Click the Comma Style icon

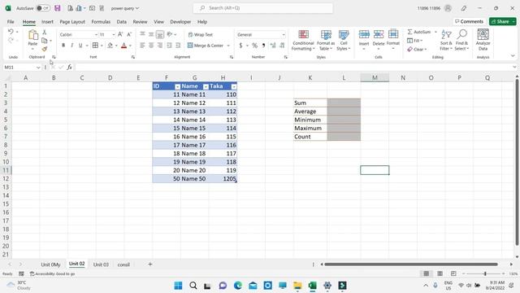coord(263,46)
